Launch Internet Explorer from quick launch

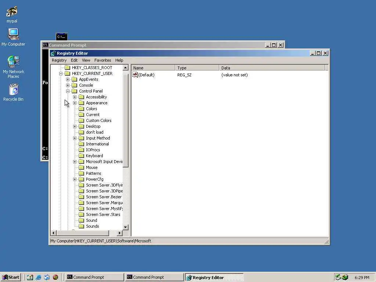[38, 277]
